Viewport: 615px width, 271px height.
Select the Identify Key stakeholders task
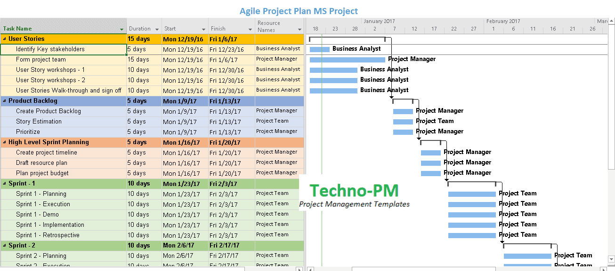click(x=50, y=49)
